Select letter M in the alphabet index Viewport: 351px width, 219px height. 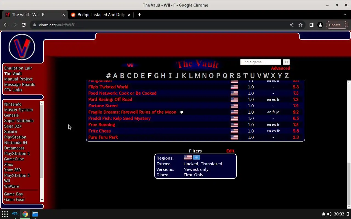click(197, 76)
